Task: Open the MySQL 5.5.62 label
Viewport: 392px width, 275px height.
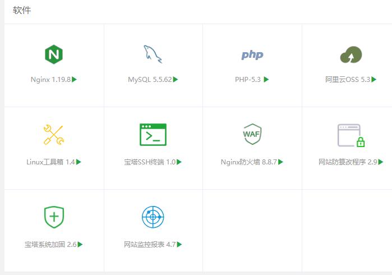Action: click(150, 80)
